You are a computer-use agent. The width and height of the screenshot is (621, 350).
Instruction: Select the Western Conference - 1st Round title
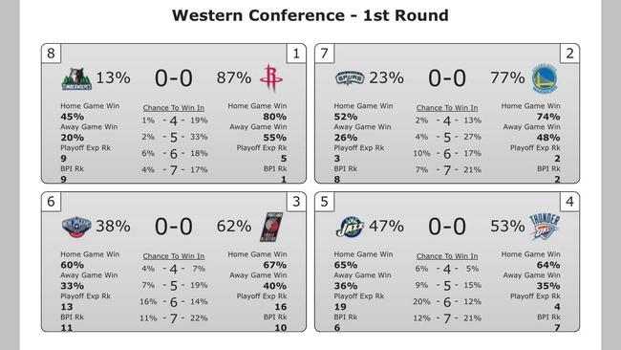(x=310, y=15)
